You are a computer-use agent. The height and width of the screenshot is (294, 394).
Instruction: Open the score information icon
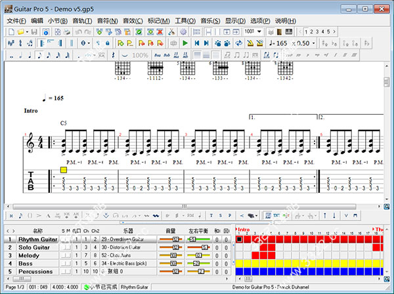tap(46, 32)
